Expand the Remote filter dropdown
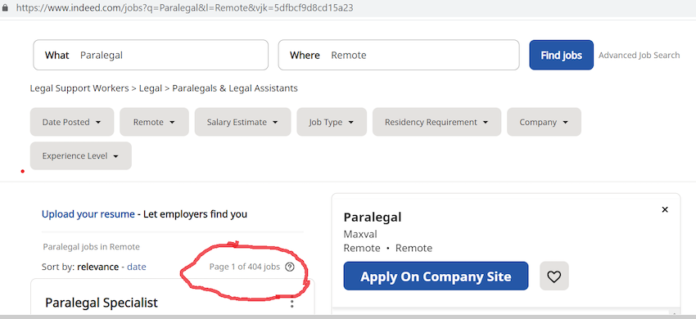This screenshot has width=696, height=319. [154, 122]
